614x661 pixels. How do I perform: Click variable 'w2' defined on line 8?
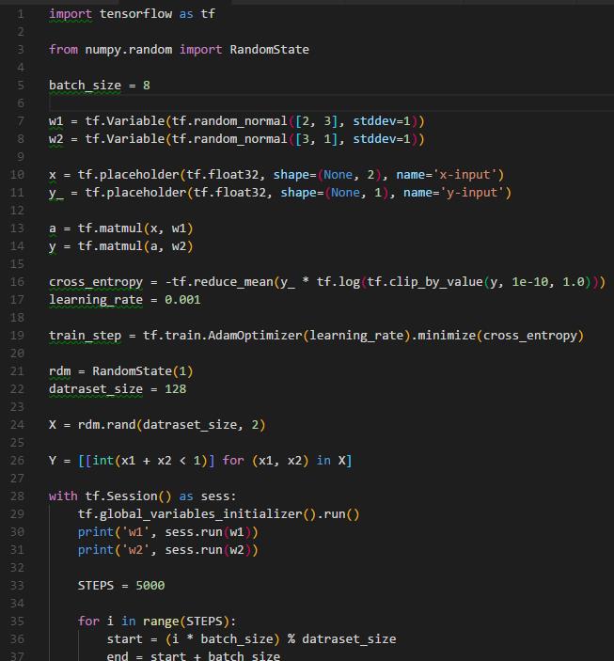pyautogui.click(x=56, y=139)
